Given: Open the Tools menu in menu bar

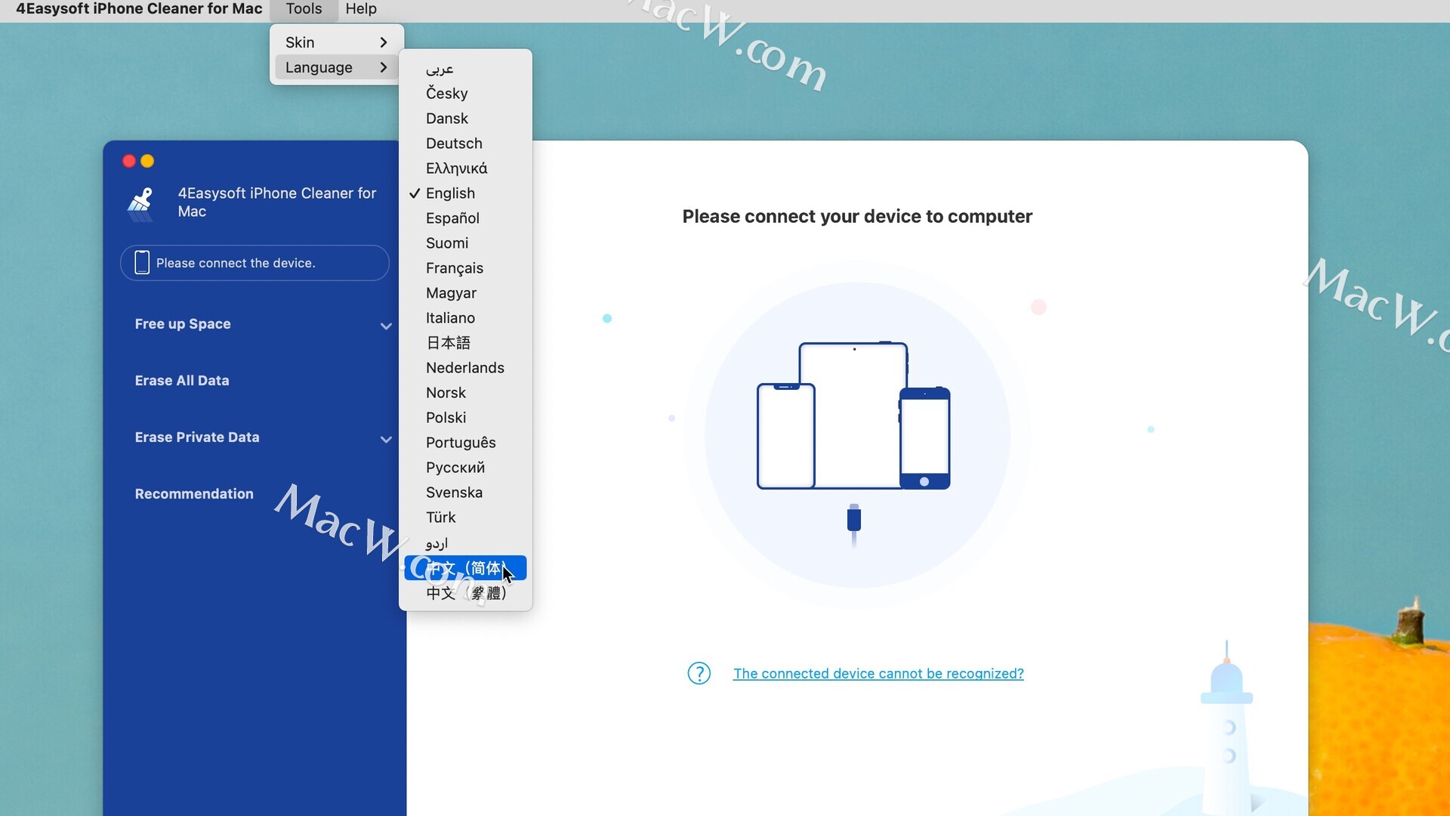Looking at the screenshot, I should pos(304,9).
